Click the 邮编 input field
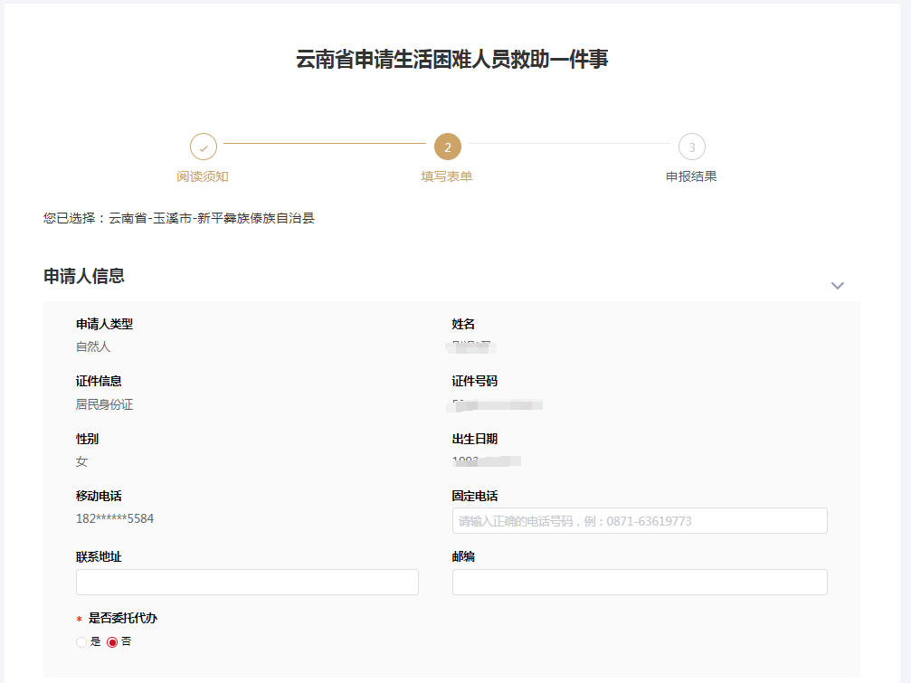The image size is (911, 683). pos(639,582)
